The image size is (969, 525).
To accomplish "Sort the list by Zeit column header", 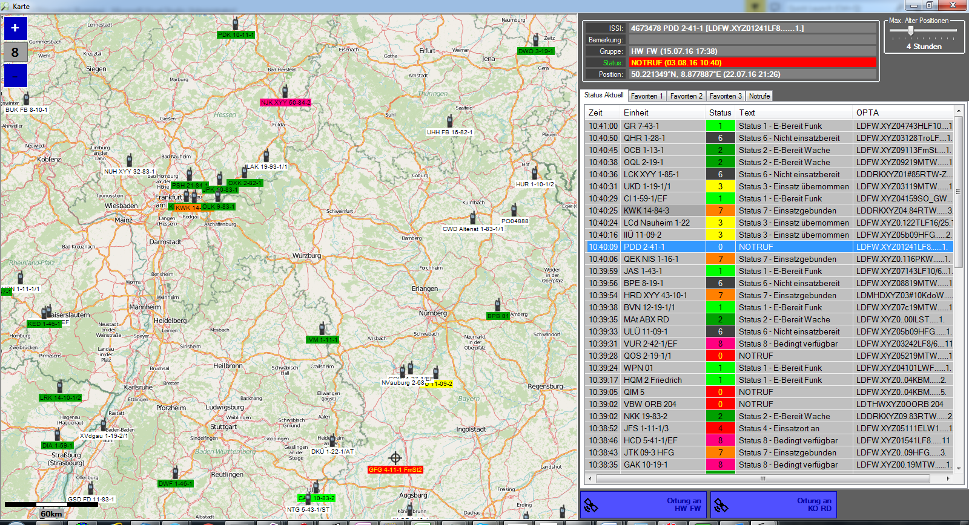I will (596, 112).
